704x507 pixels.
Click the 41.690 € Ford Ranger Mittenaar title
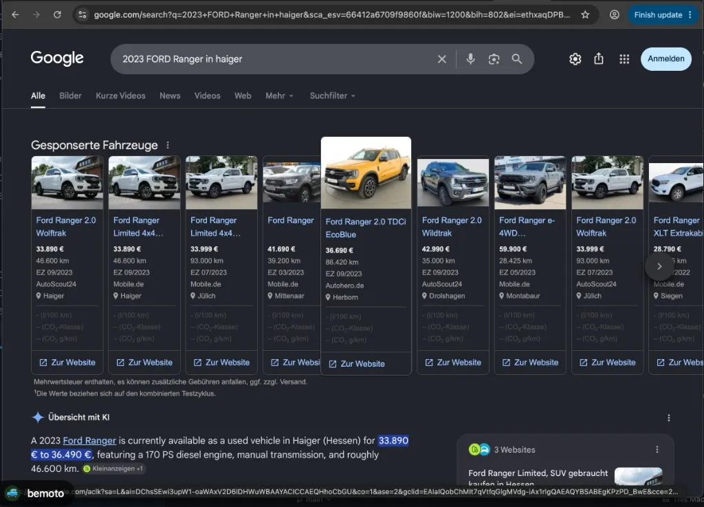pos(291,221)
